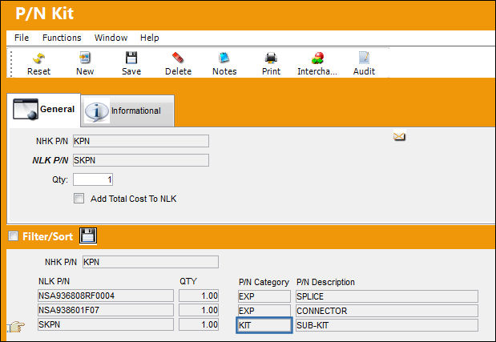
Task: Click the KIT category cell
Action: pos(264,325)
